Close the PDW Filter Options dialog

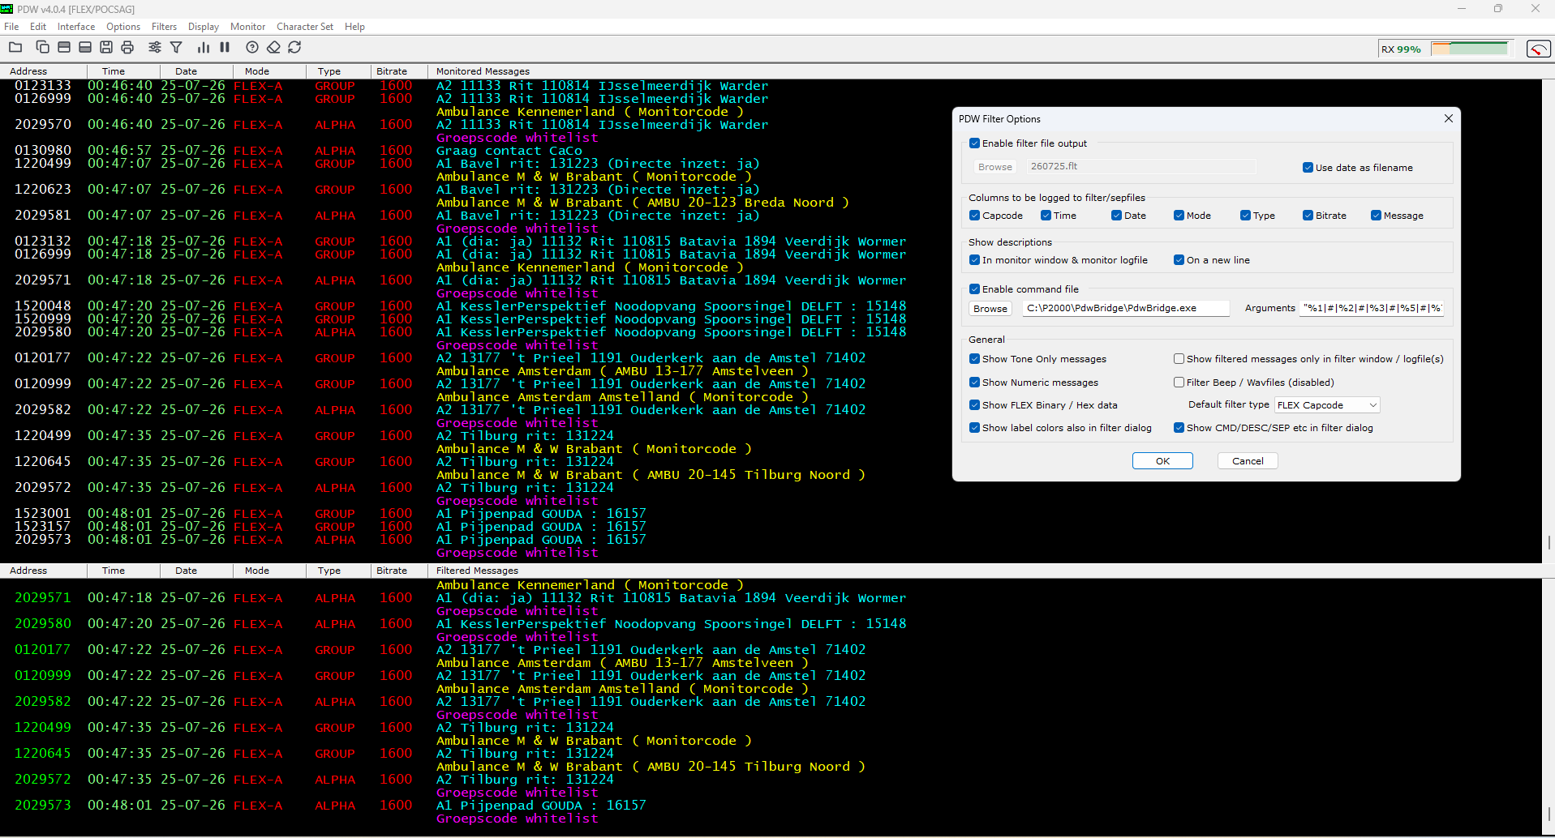(1449, 118)
